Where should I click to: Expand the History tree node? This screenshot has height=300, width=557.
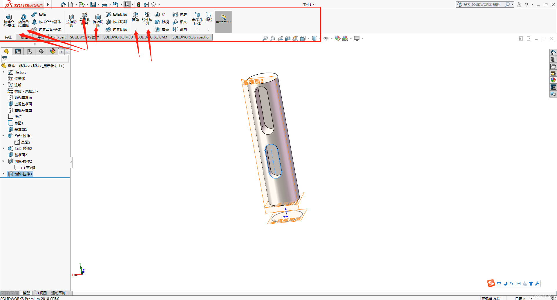(x=3, y=72)
